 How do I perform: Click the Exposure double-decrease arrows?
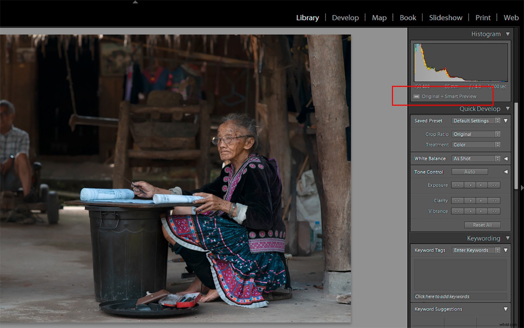point(457,185)
